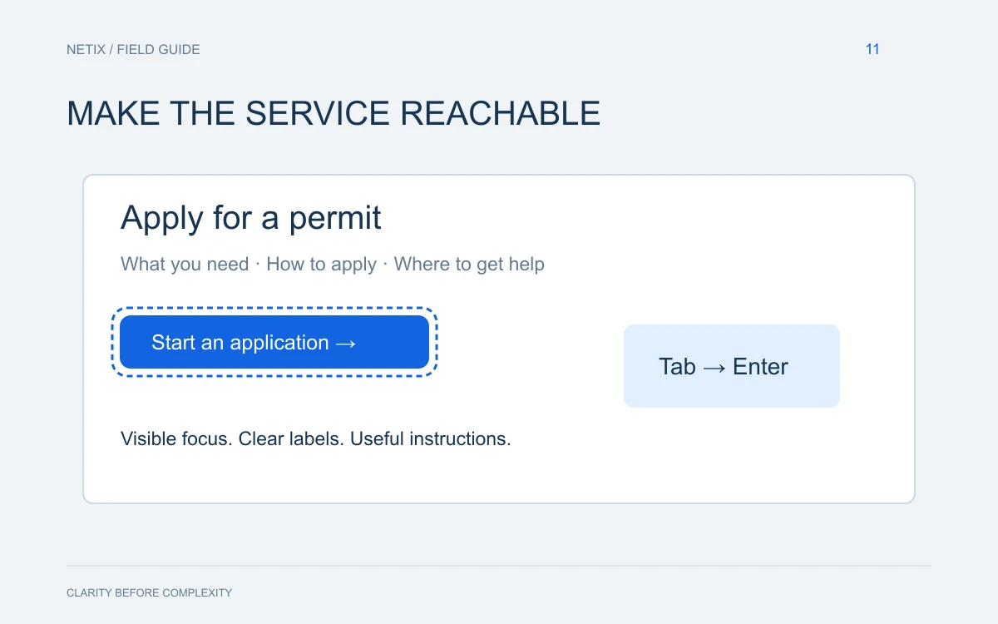Viewport: 998px width, 624px height.
Task: Open the What you need link
Action: 185,265
